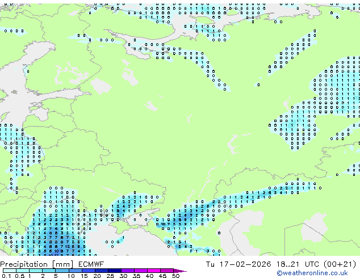Click the 0.1–0.5 mm legend color swatch
The width and height of the screenshot is (360, 278).
tap(10, 271)
